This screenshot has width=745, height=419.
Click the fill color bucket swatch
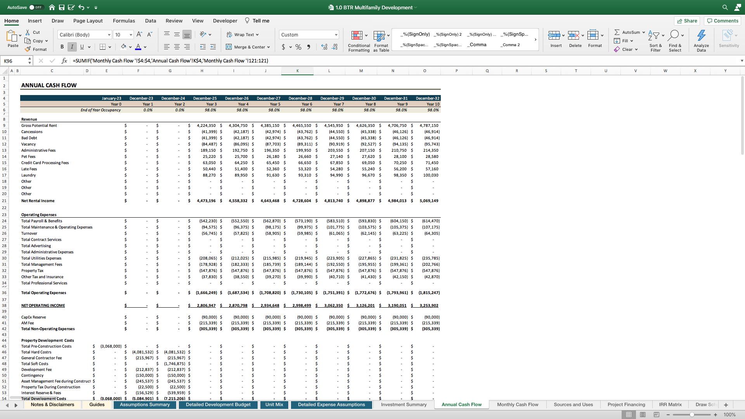pyautogui.click(x=123, y=47)
